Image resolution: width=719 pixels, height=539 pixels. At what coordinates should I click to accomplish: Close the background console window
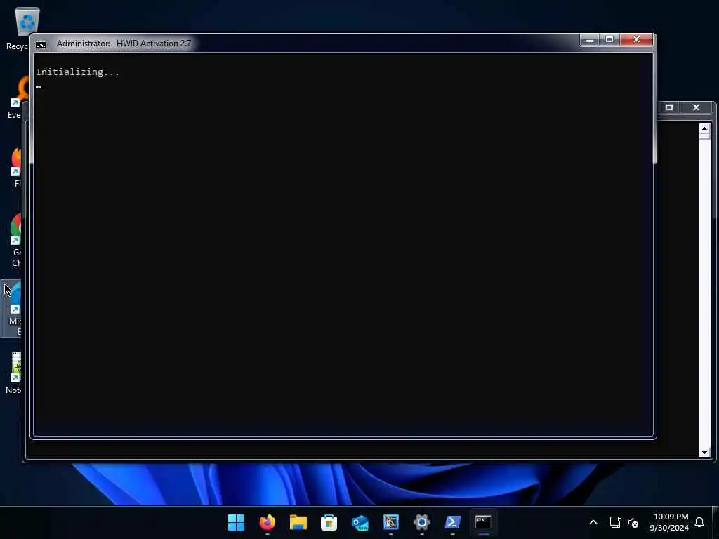point(696,107)
